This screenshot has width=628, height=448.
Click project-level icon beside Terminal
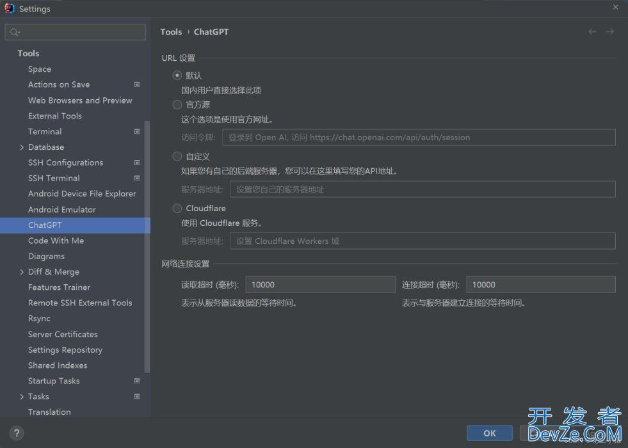point(137,131)
